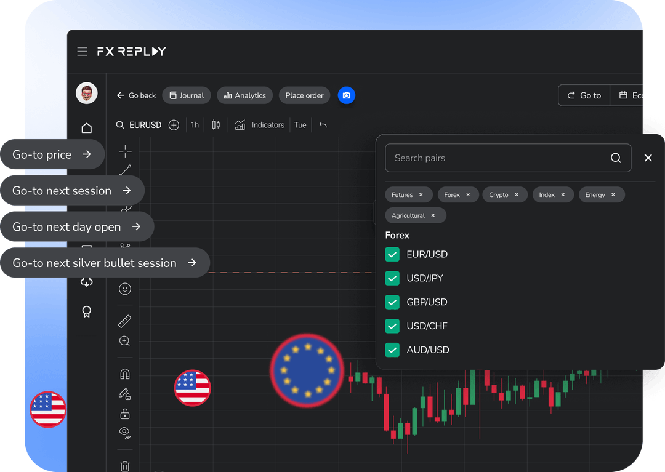665x472 pixels.
Task: Select the crosshair cursor tool
Action: tap(124, 151)
